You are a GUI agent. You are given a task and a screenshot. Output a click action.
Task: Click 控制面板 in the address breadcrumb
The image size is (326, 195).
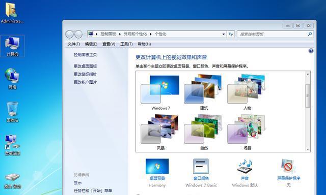pos(108,34)
